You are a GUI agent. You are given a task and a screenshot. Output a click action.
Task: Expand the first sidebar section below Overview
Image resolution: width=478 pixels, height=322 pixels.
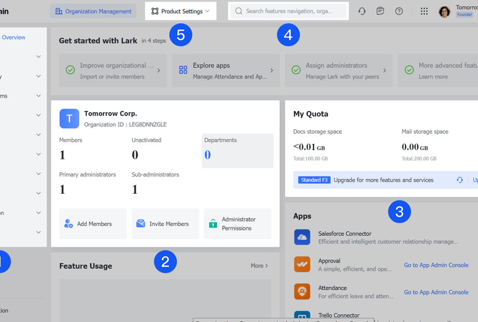38,57
